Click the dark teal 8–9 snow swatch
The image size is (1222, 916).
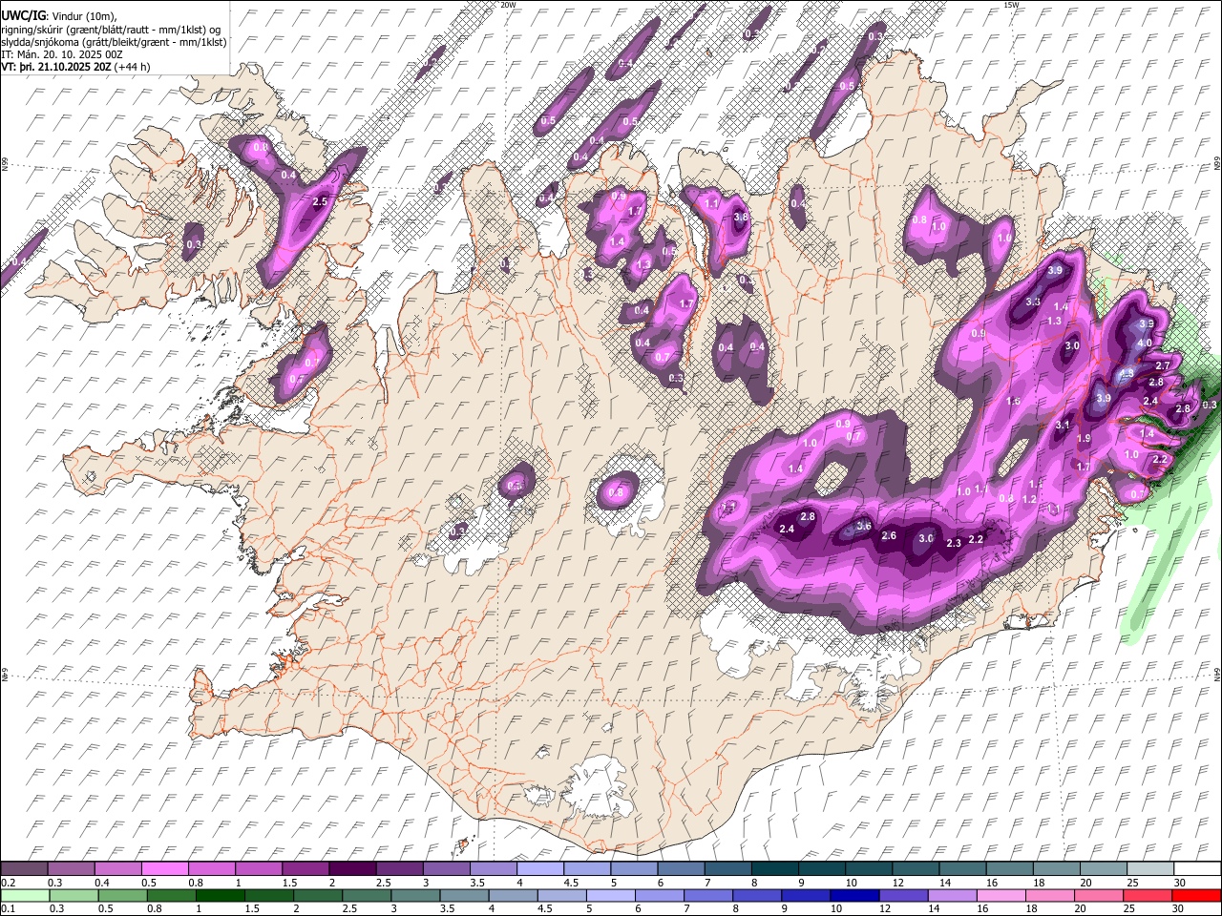click(774, 869)
